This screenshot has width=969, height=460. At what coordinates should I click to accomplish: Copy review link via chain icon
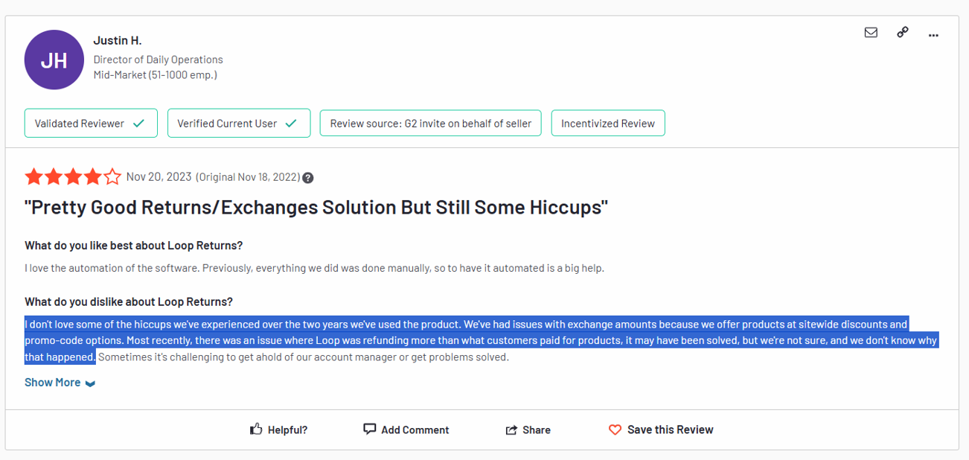tap(902, 32)
